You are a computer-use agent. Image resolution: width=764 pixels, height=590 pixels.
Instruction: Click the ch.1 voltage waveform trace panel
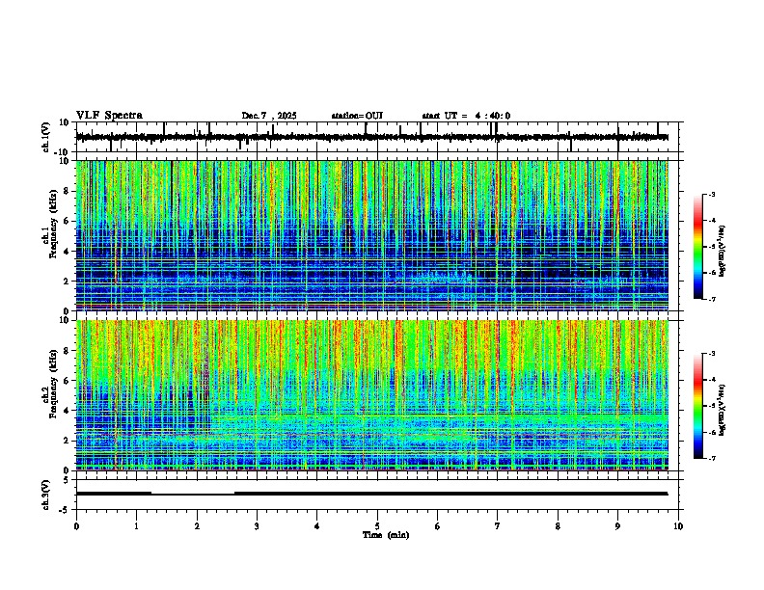(x=379, y=137)
